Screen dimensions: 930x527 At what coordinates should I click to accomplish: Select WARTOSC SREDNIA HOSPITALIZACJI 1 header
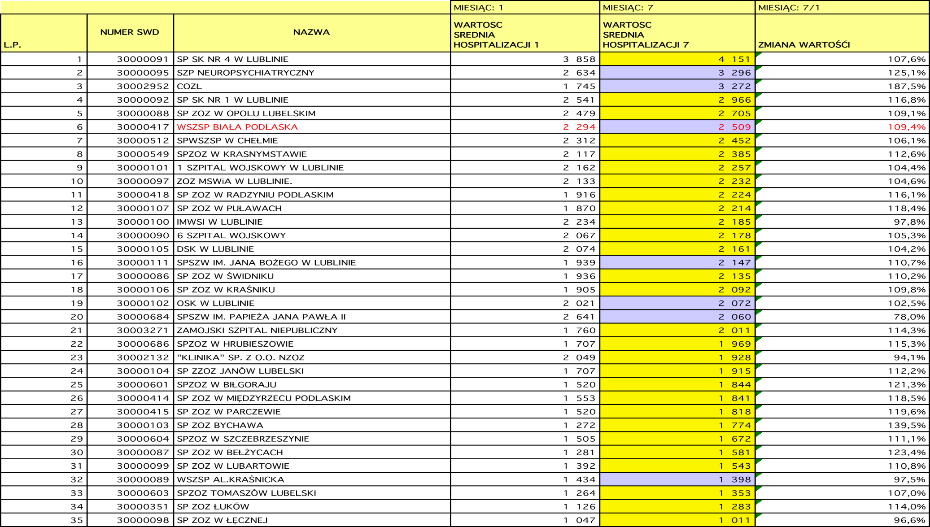coord(525,33)
